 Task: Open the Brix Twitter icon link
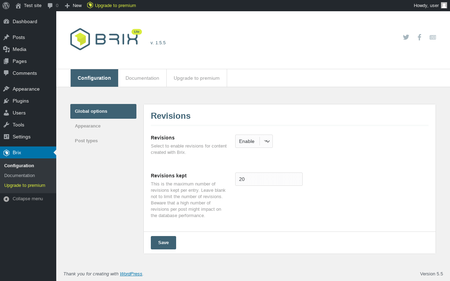click(x=406, y=37)
